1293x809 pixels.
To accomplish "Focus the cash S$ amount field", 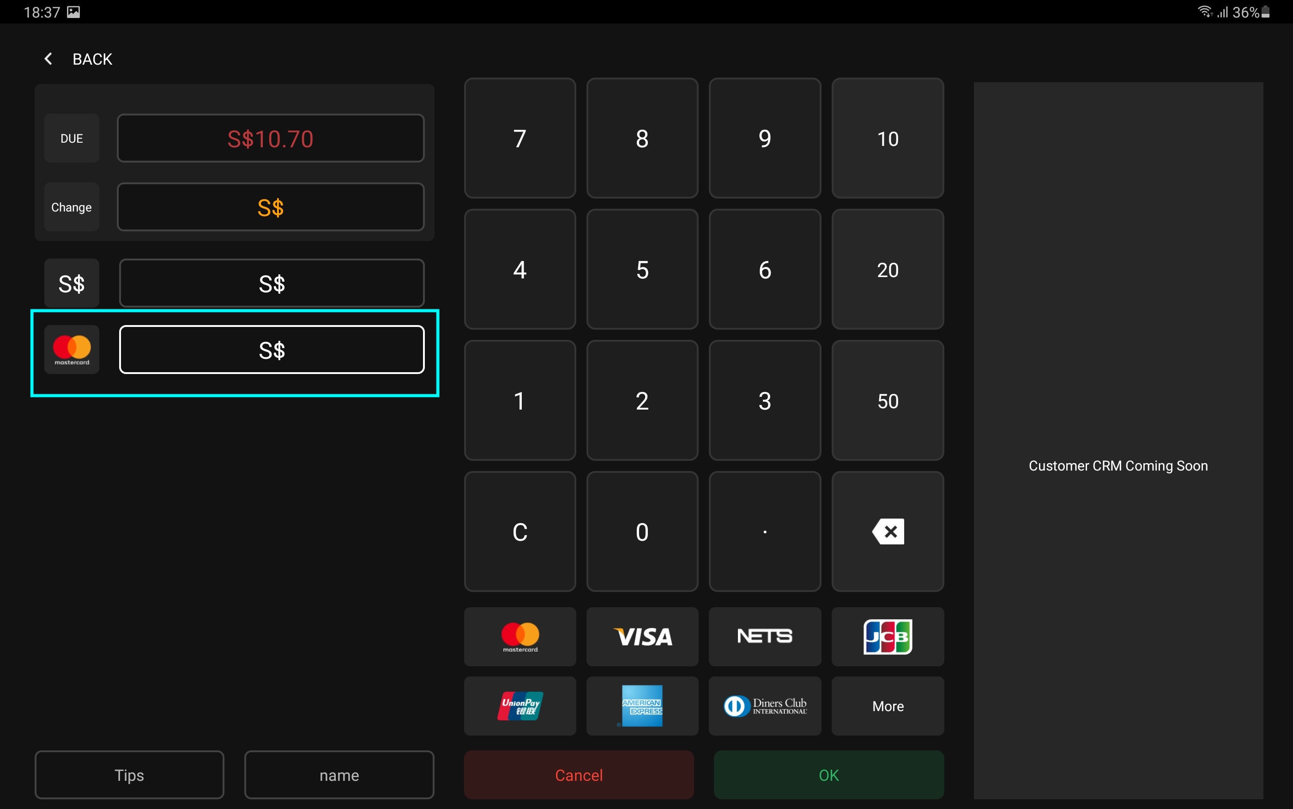I will point(272,283).
